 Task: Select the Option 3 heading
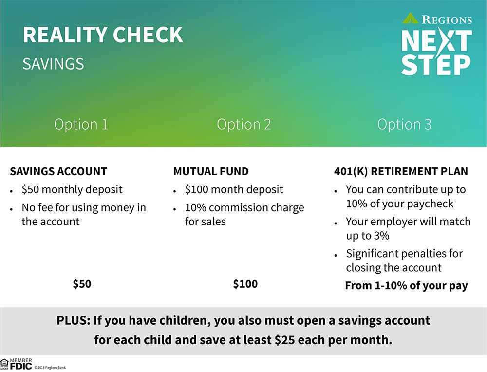point(404,125)
